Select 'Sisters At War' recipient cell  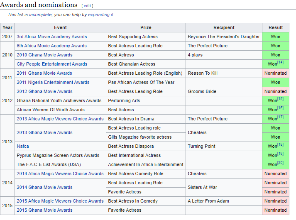[224, 187]
